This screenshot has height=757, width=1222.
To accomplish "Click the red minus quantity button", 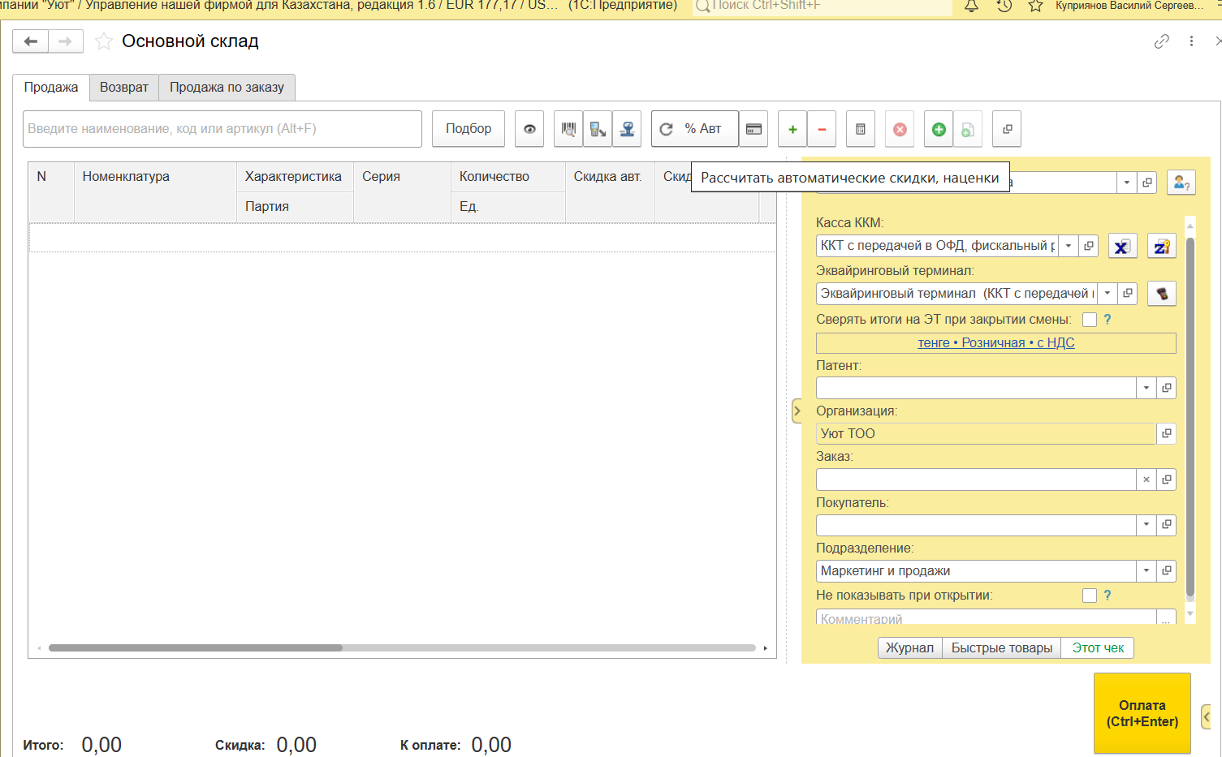I will point(822,129).
